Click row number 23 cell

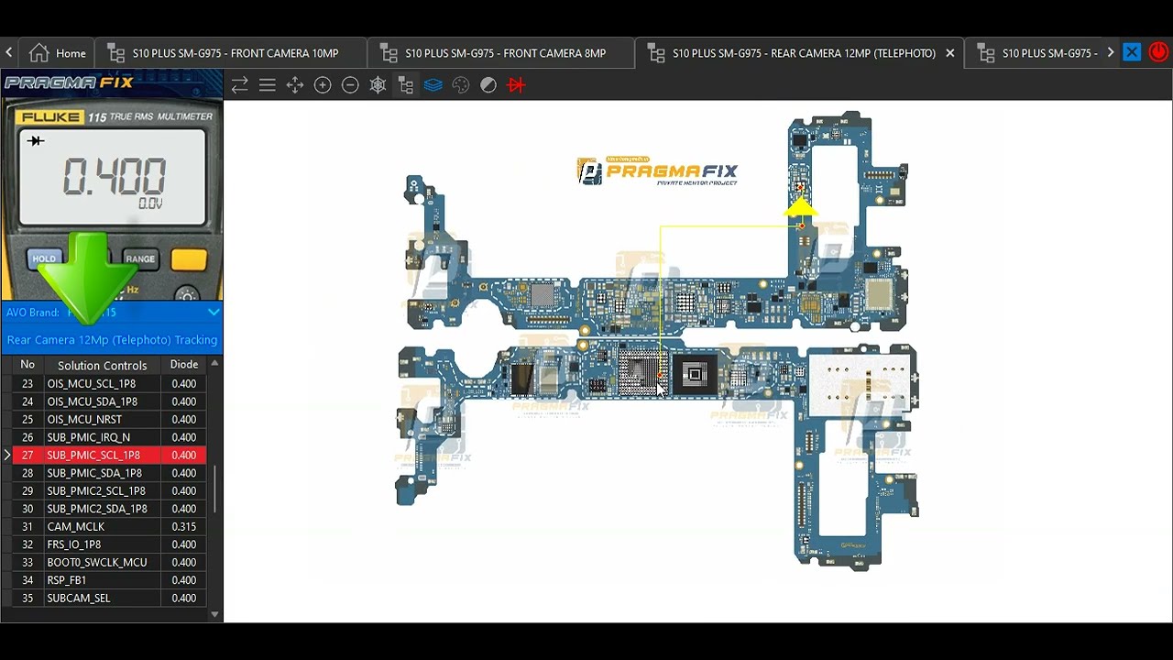(27, 384)
